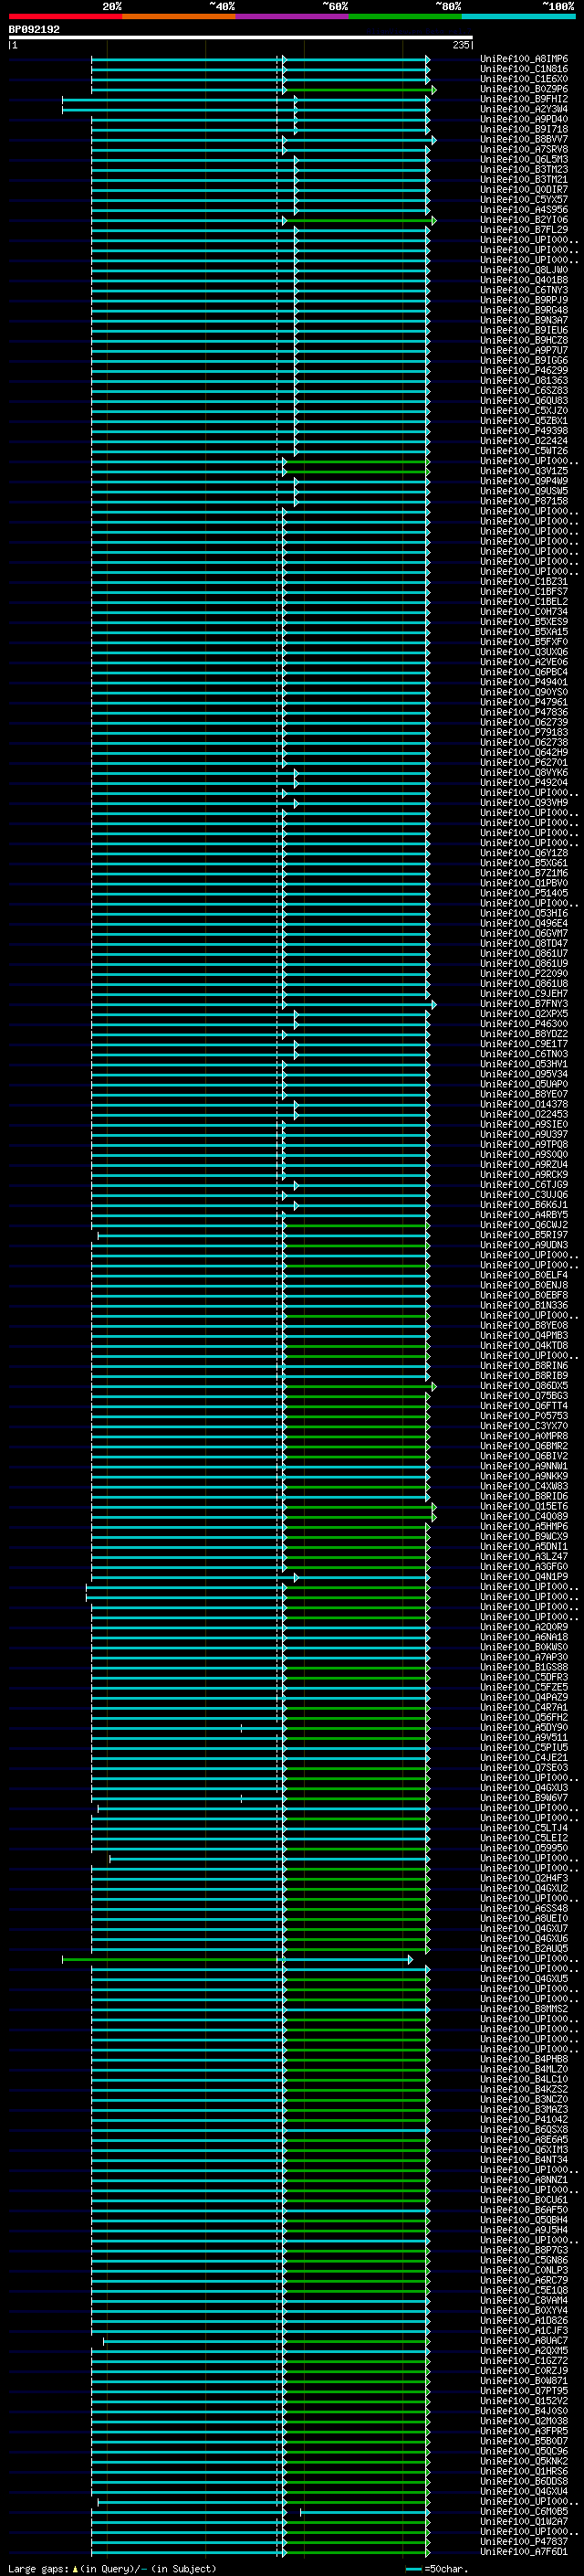Click entry UniRef100_B8RID6

click(x=524, y=1496)
